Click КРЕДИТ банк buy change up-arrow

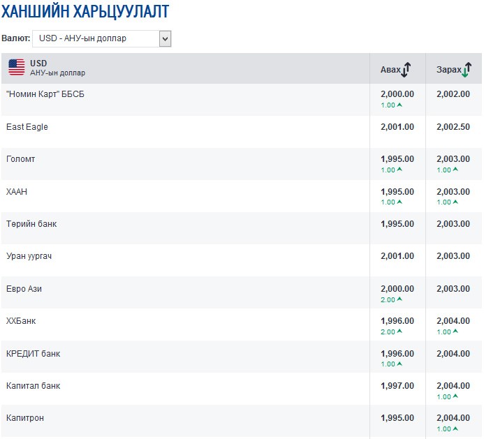399,364
